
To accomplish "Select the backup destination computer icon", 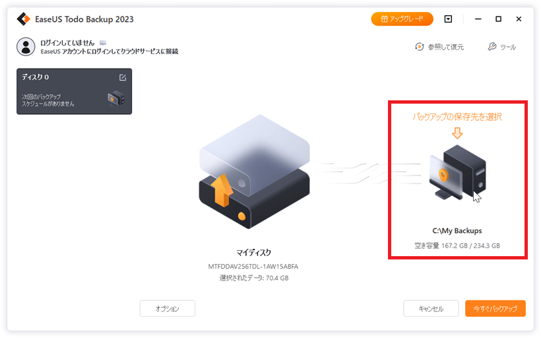I will click(x=457, y=172).
